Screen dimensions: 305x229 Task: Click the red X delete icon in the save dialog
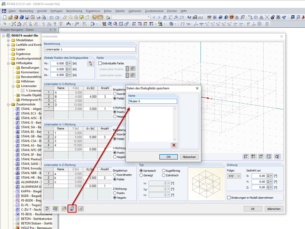(174, 145)
